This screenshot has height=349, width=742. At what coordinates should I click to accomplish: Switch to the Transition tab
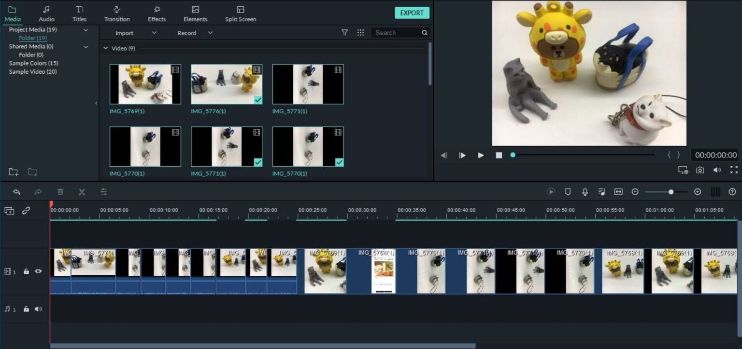pos(117,13)
